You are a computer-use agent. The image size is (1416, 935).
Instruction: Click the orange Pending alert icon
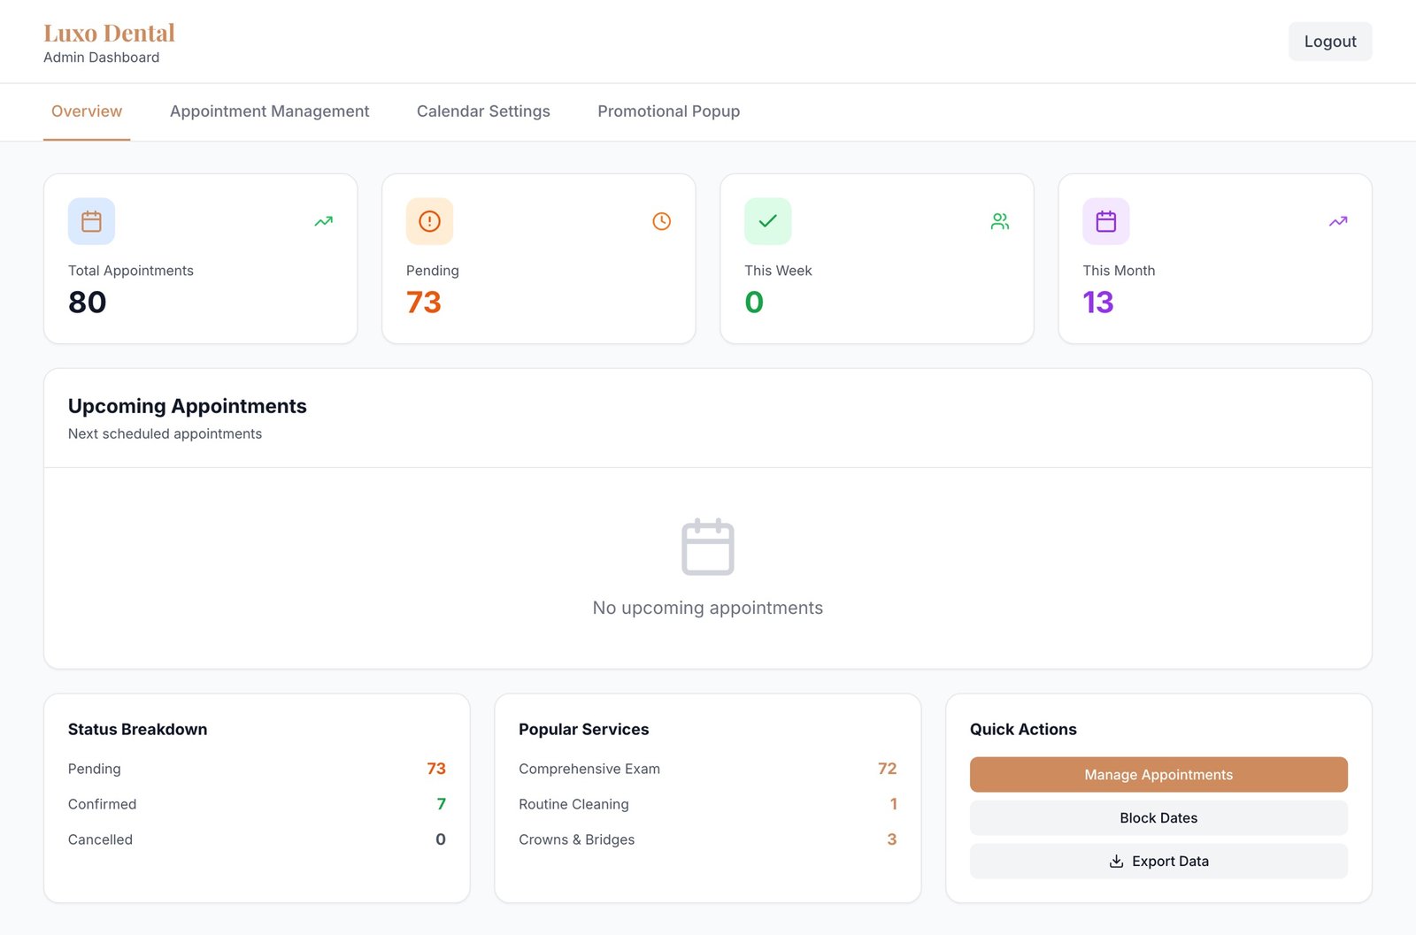tap(429, 221)
